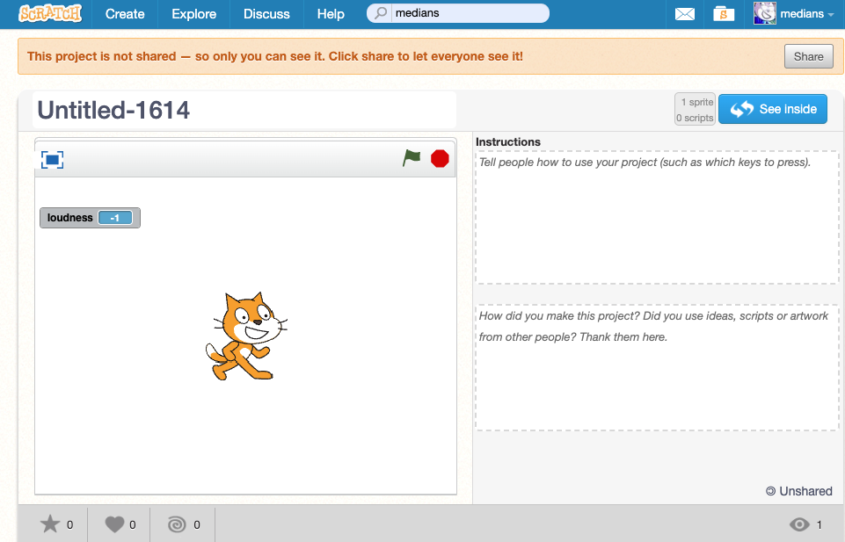Screen dimensions: 845x542
Task: Go to the Explore page
Action: pyautogui.click(x=194, y=14)
